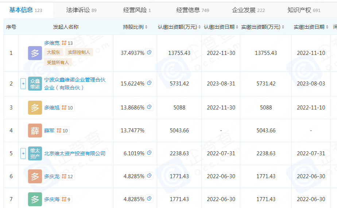Viewport: 337px width, 208px height.
Task: Open 多维宽 shareholder link
Action: click(52, 43)
